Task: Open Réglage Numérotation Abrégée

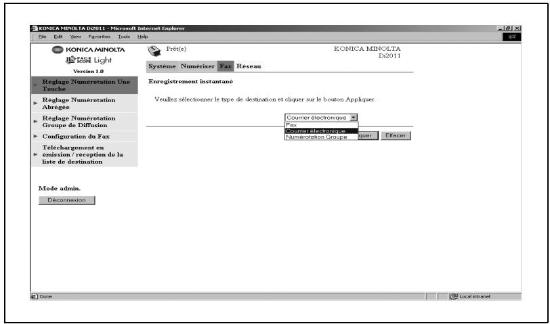Action: pyautogui.click(x=85, y=103)
